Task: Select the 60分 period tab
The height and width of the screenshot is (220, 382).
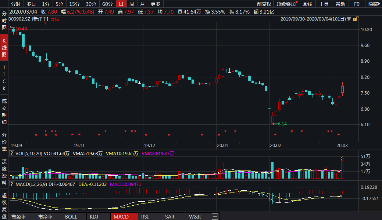Action: (x=107, y=4)
